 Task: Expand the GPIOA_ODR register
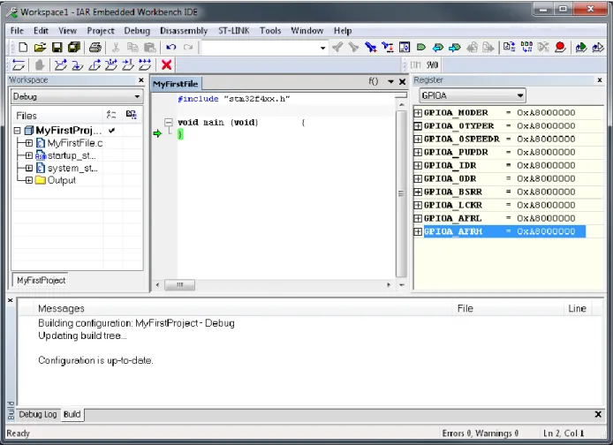418,179
